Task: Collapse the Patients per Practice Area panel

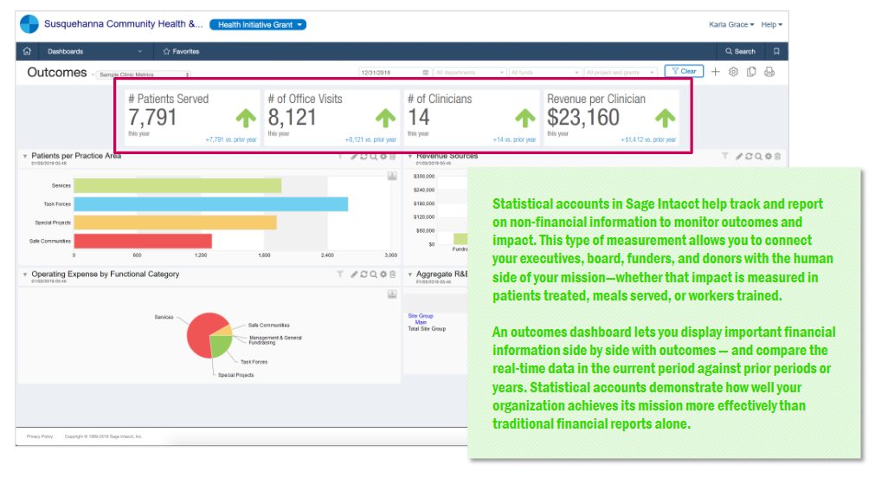Action: pos(25,157)
